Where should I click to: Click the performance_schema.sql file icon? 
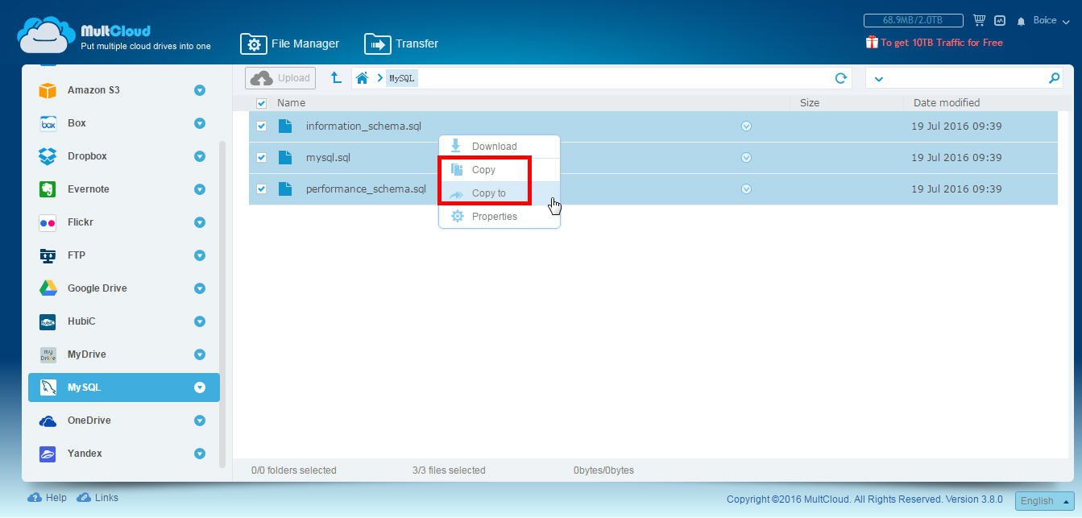point(285,189)
